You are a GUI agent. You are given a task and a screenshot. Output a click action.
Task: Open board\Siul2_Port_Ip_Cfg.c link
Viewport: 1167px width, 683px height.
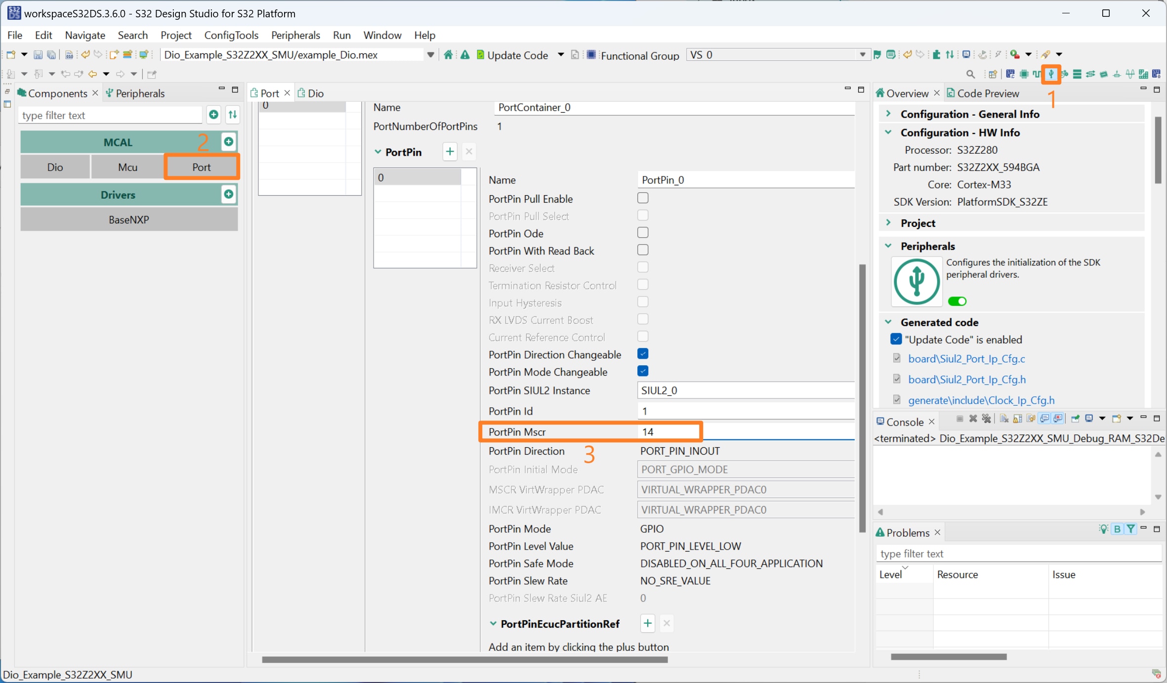point(966,359)
